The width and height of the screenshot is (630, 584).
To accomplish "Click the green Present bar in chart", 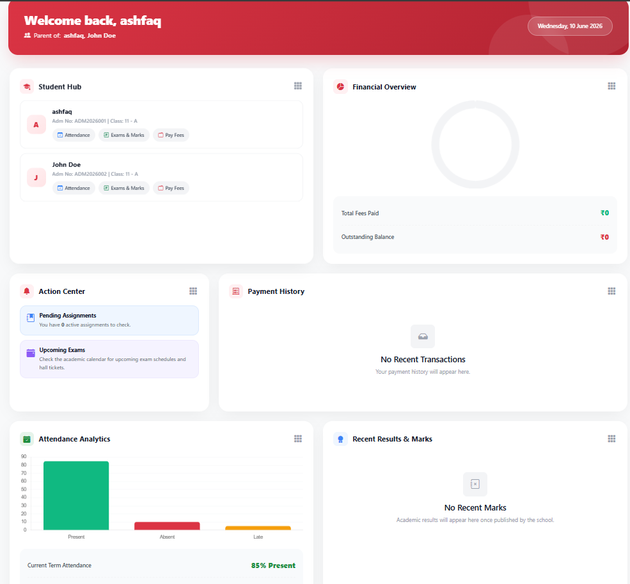I will [76, 496].
